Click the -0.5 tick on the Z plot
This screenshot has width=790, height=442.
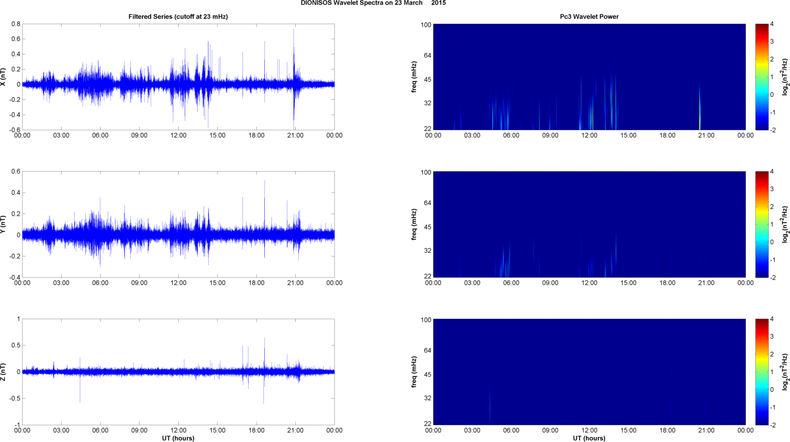click(15, 399)
